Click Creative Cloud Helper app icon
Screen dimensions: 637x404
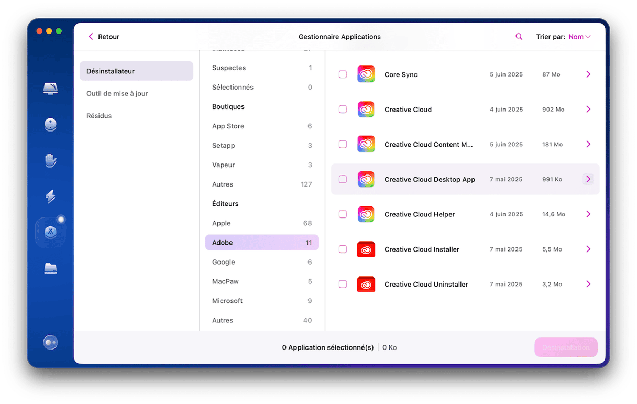[x=366, y=214]
